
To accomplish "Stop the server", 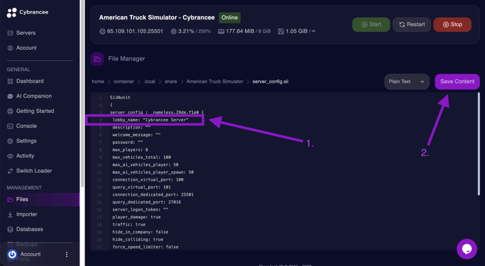I will [x=452, y=25].
